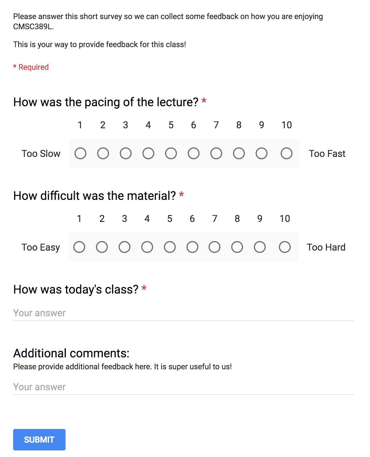Select pacing rating 10 near Too Fast

click(x=287, y=154)
